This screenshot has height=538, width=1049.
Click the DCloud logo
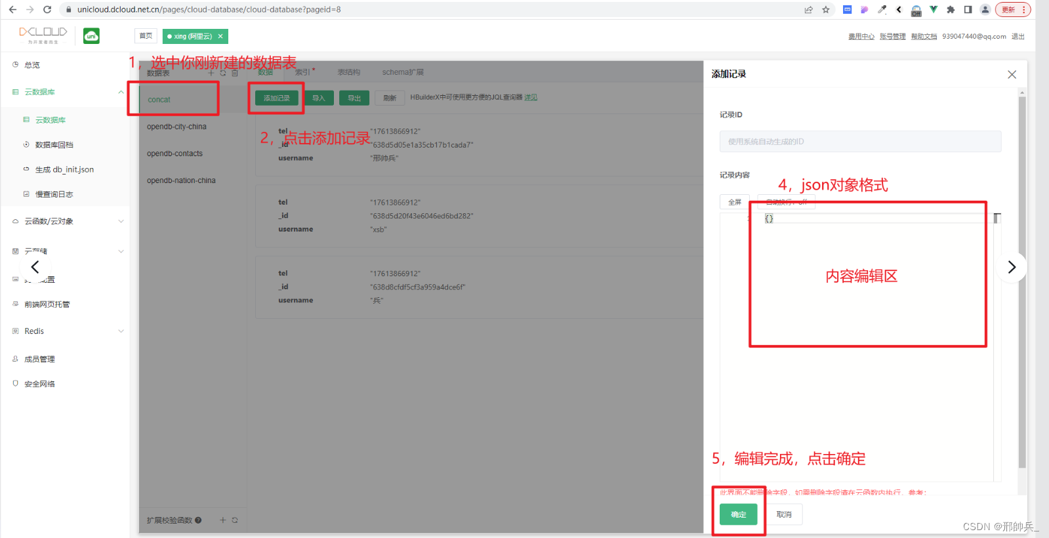pos(43,35)
